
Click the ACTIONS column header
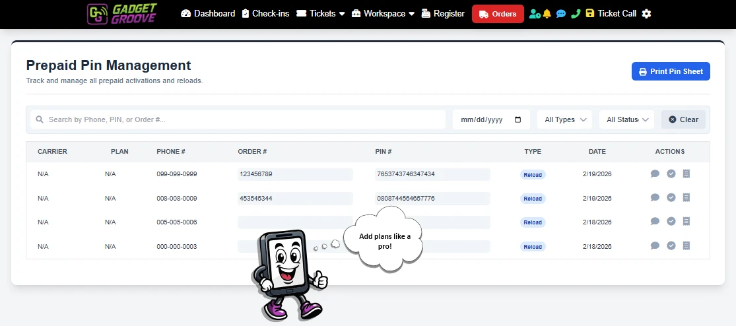coord(670,152)
